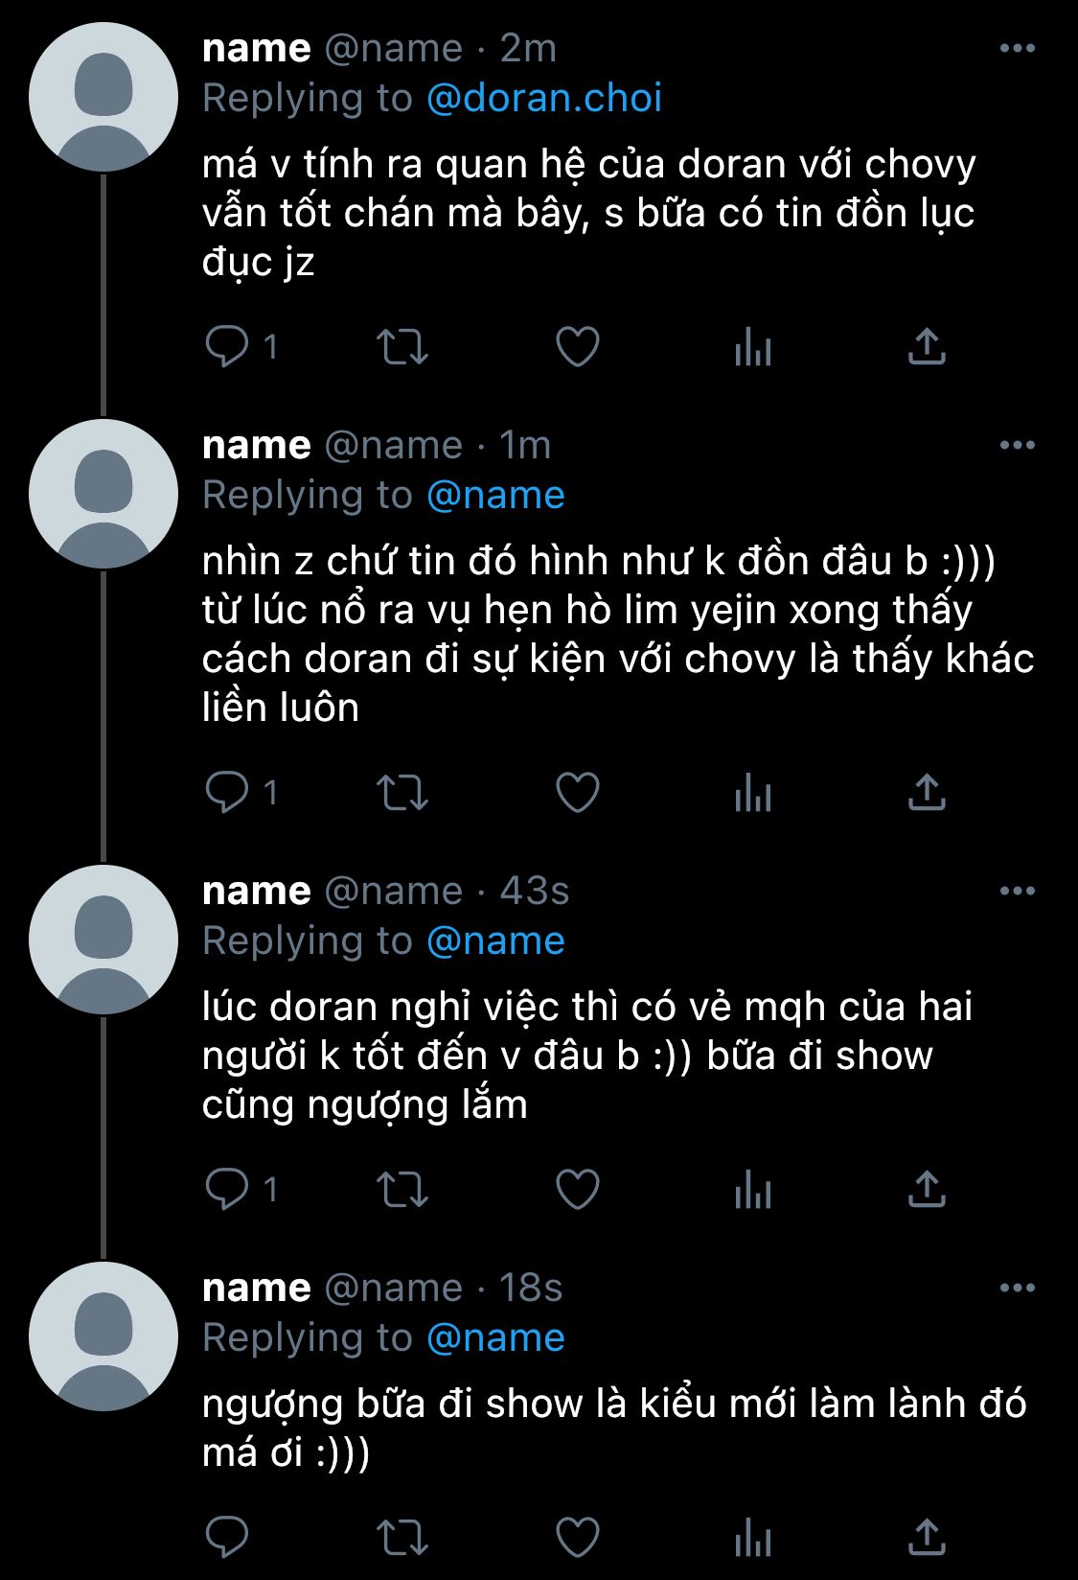Open more options for the 1m tweet
The height and width of the screenshot is (1580, 1078).
coord(1017,445)
